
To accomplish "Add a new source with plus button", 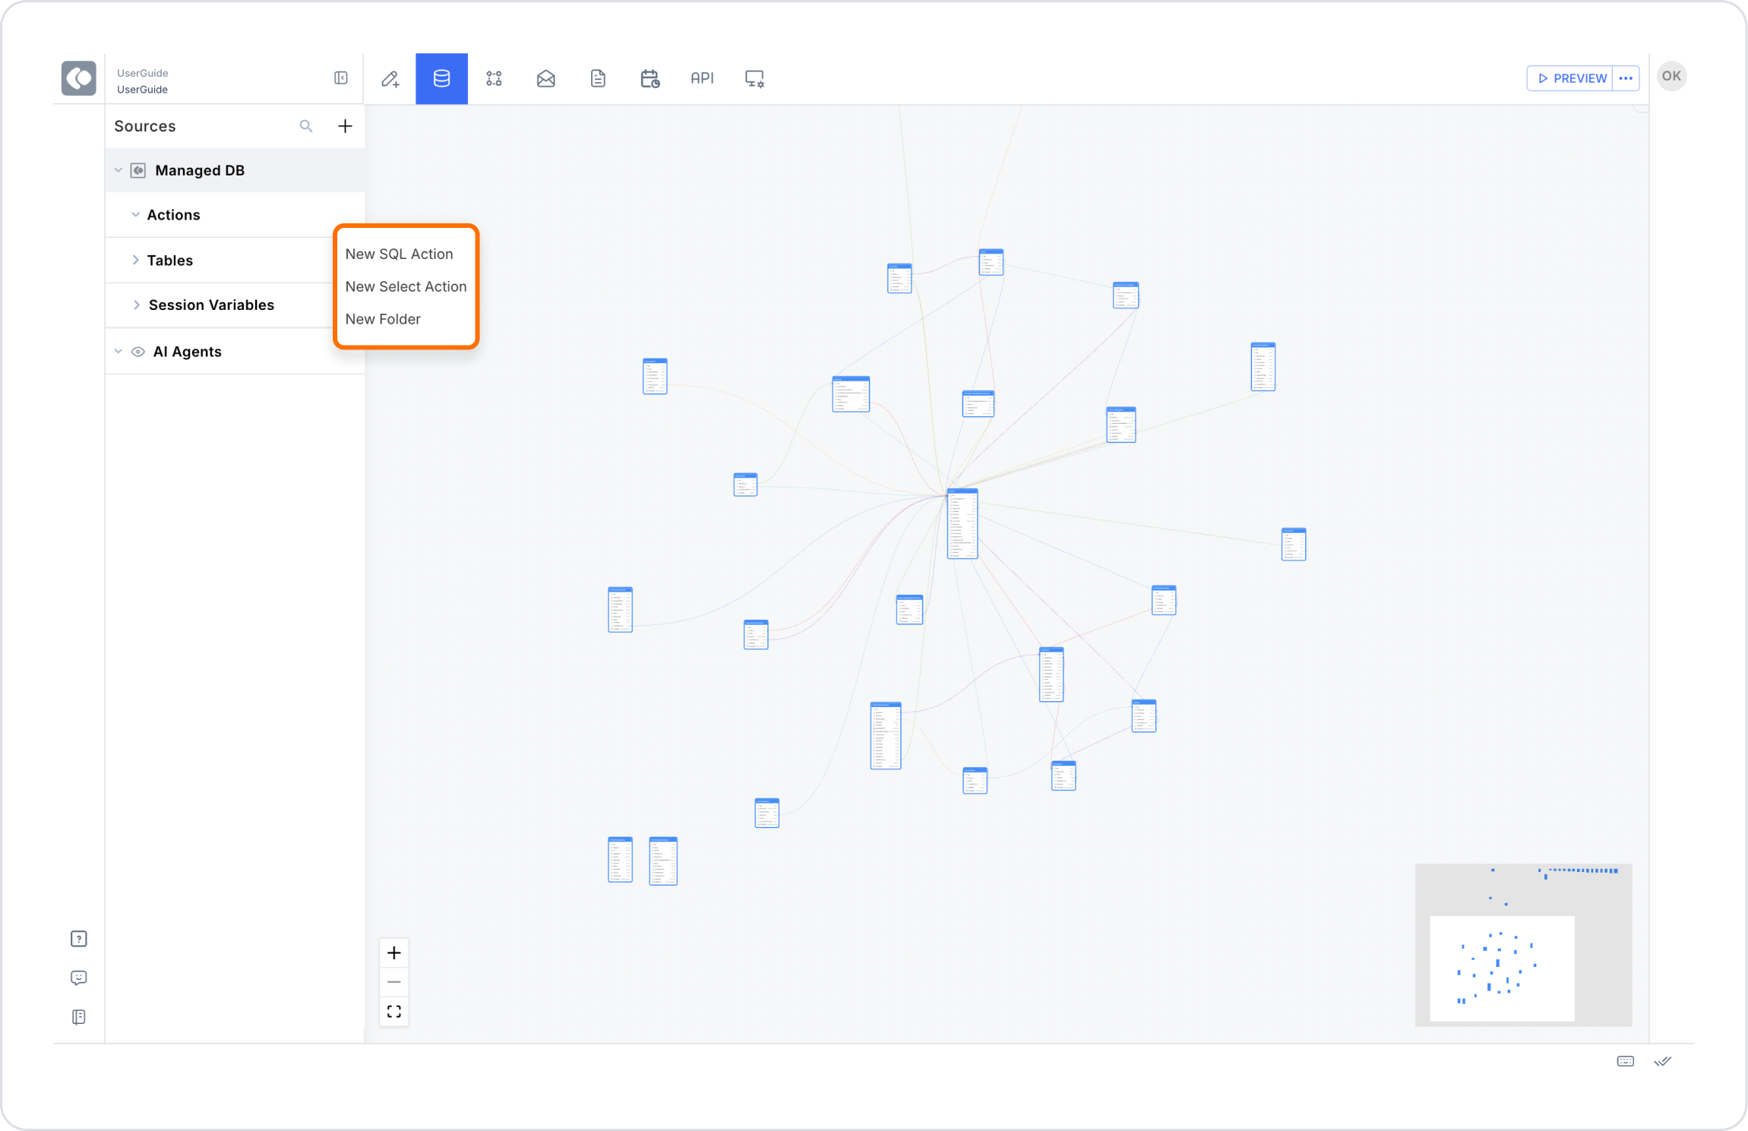I will click(x=345, y=126).
